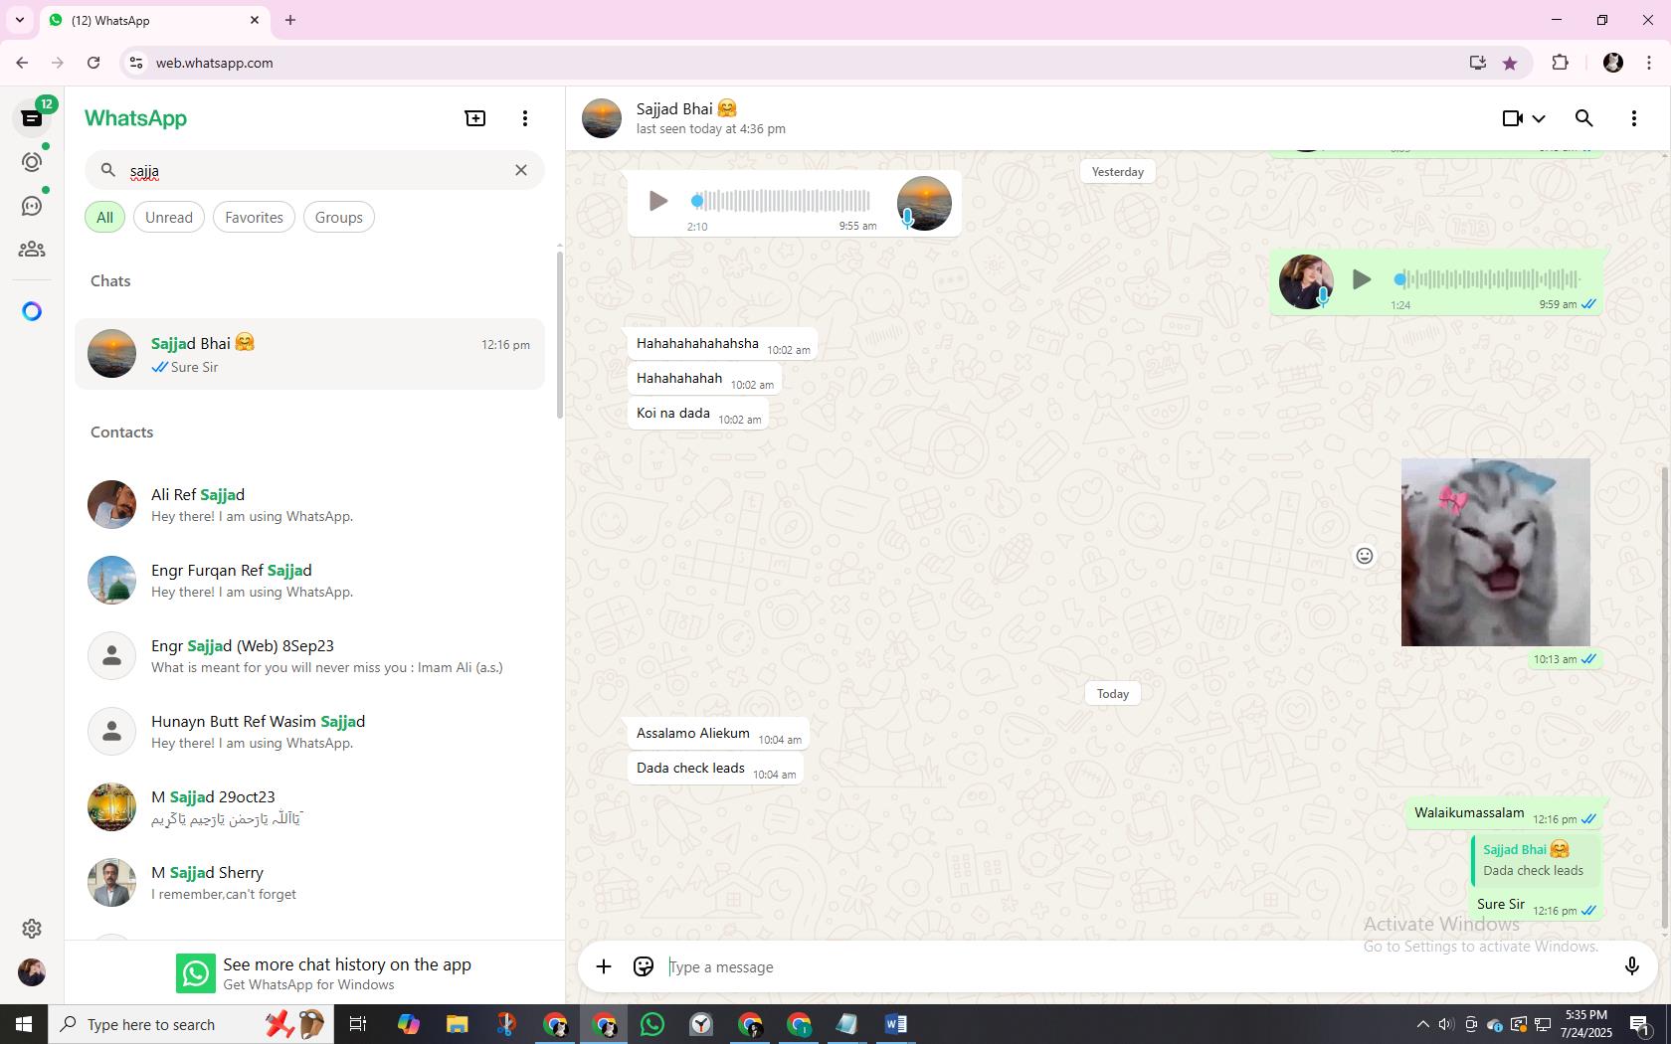
Task: Show hidden tray icons chevron
Action: click(x=1422, y=1024)
